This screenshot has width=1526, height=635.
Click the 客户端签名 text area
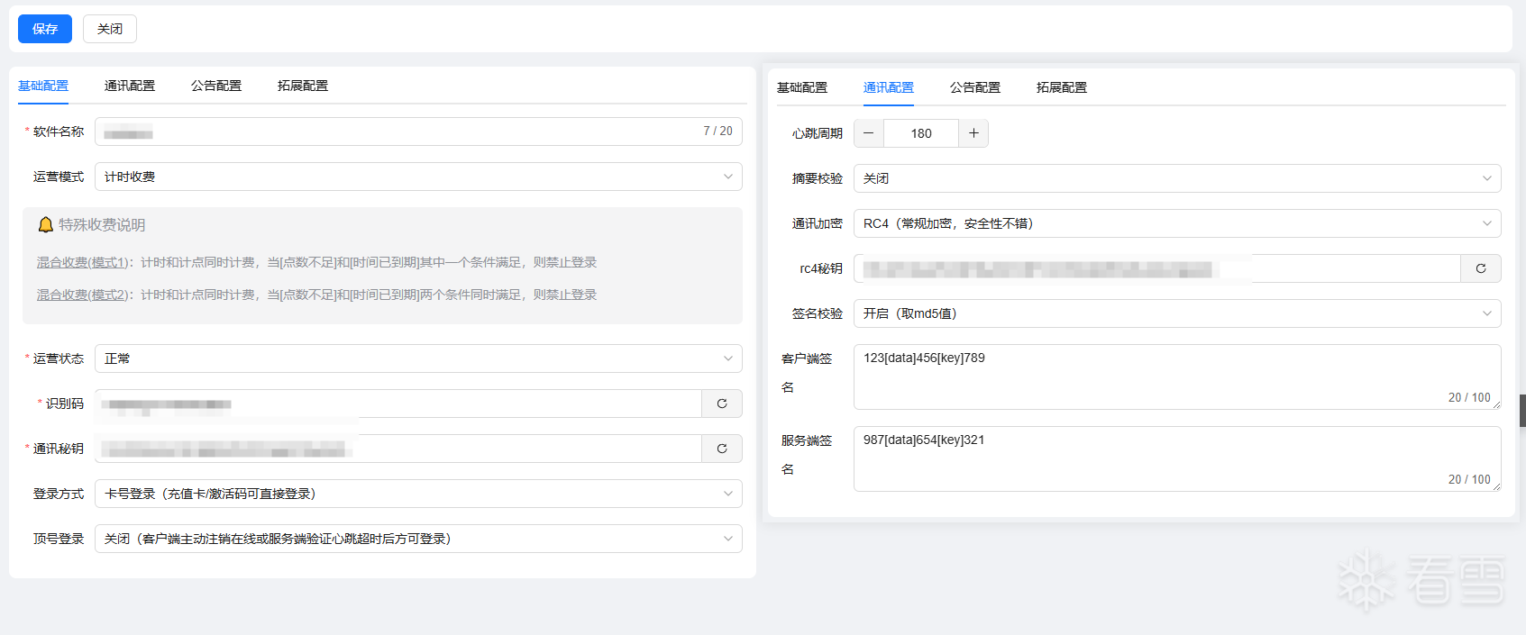[x=1177, y=376]
